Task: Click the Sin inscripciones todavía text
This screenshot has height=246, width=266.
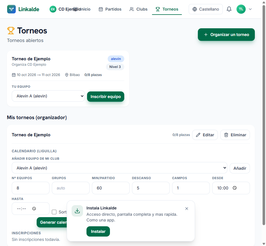Action: (x=36, y=239)
